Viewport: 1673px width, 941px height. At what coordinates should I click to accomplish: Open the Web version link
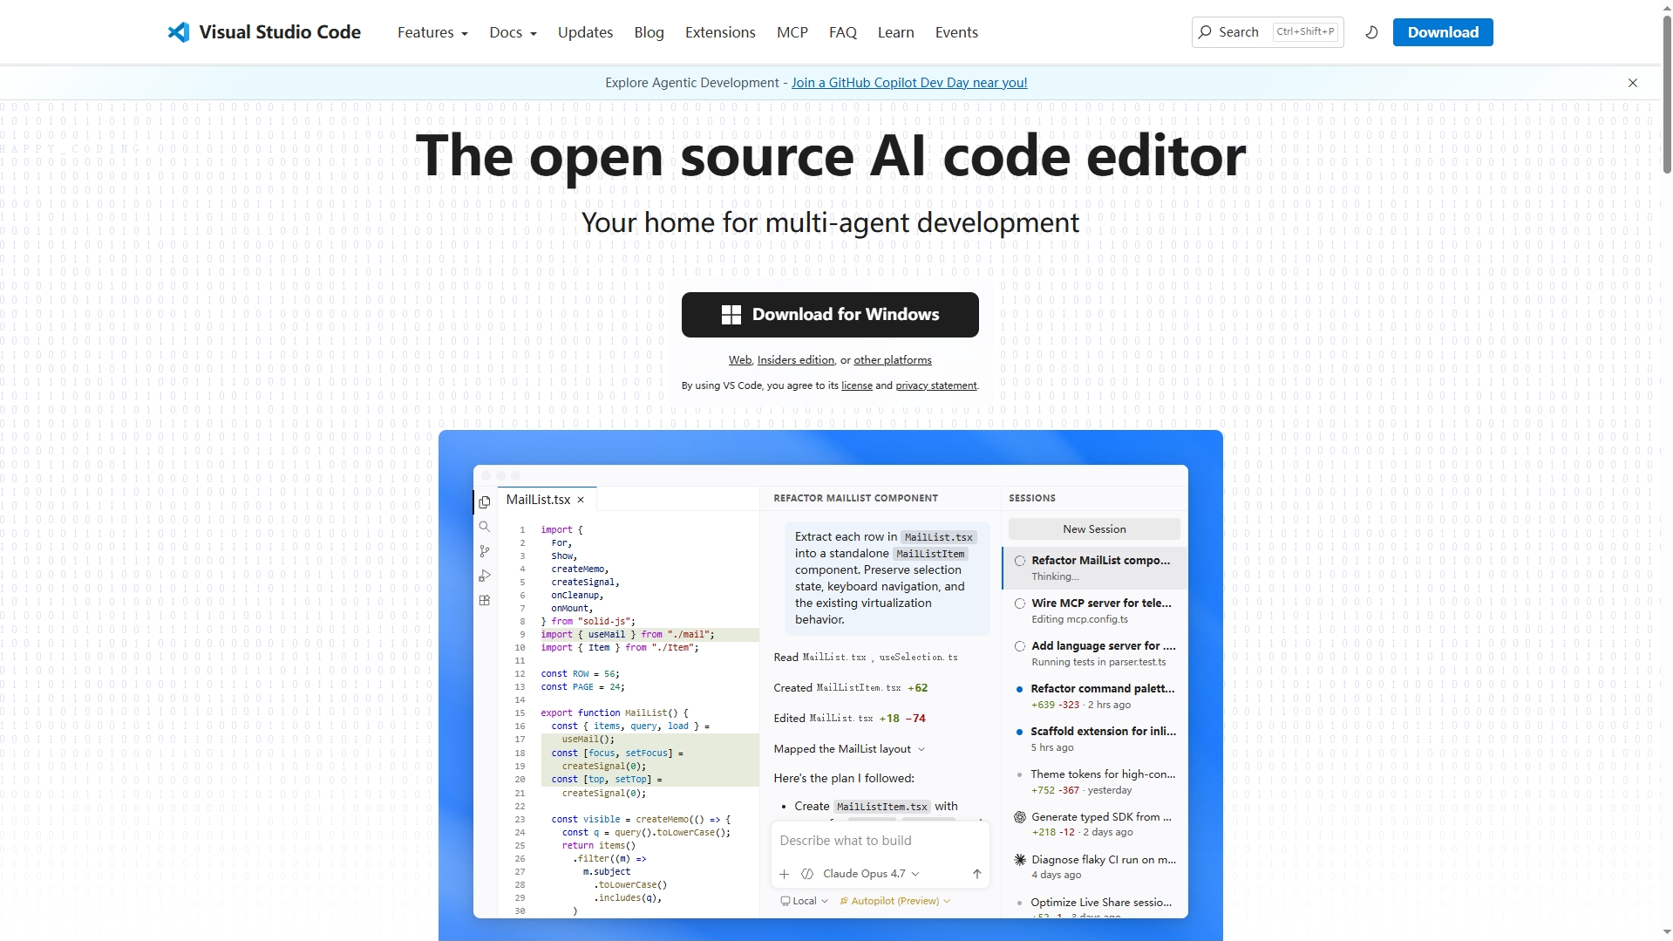740,360
